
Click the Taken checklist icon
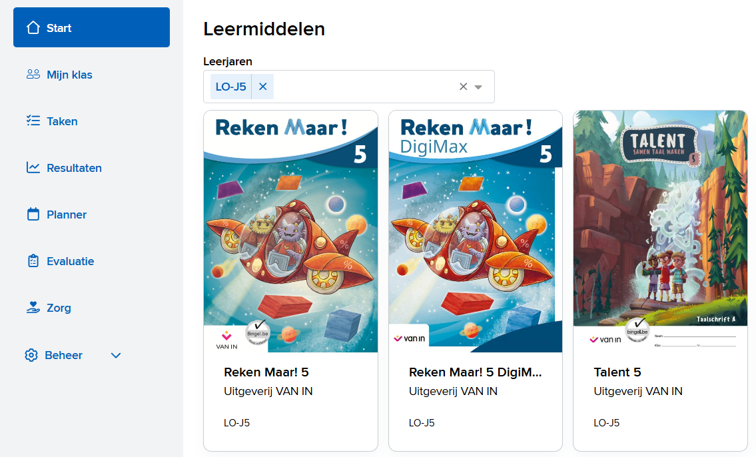click(33, 121)
